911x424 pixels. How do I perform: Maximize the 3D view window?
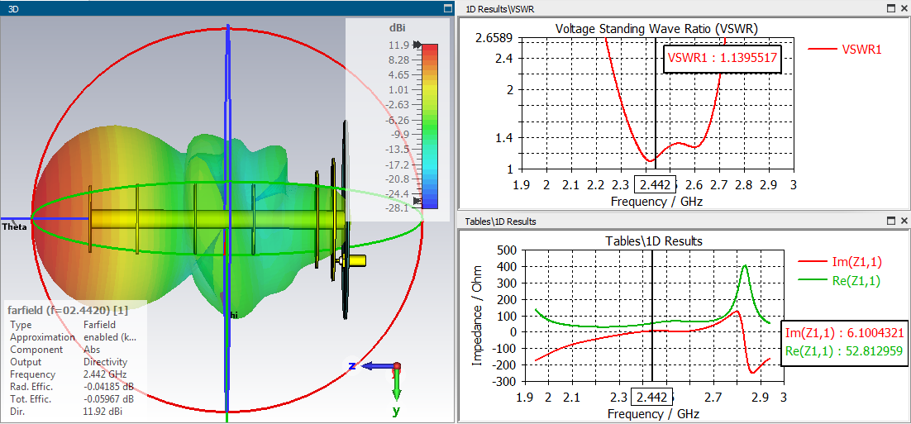(447, 8)
